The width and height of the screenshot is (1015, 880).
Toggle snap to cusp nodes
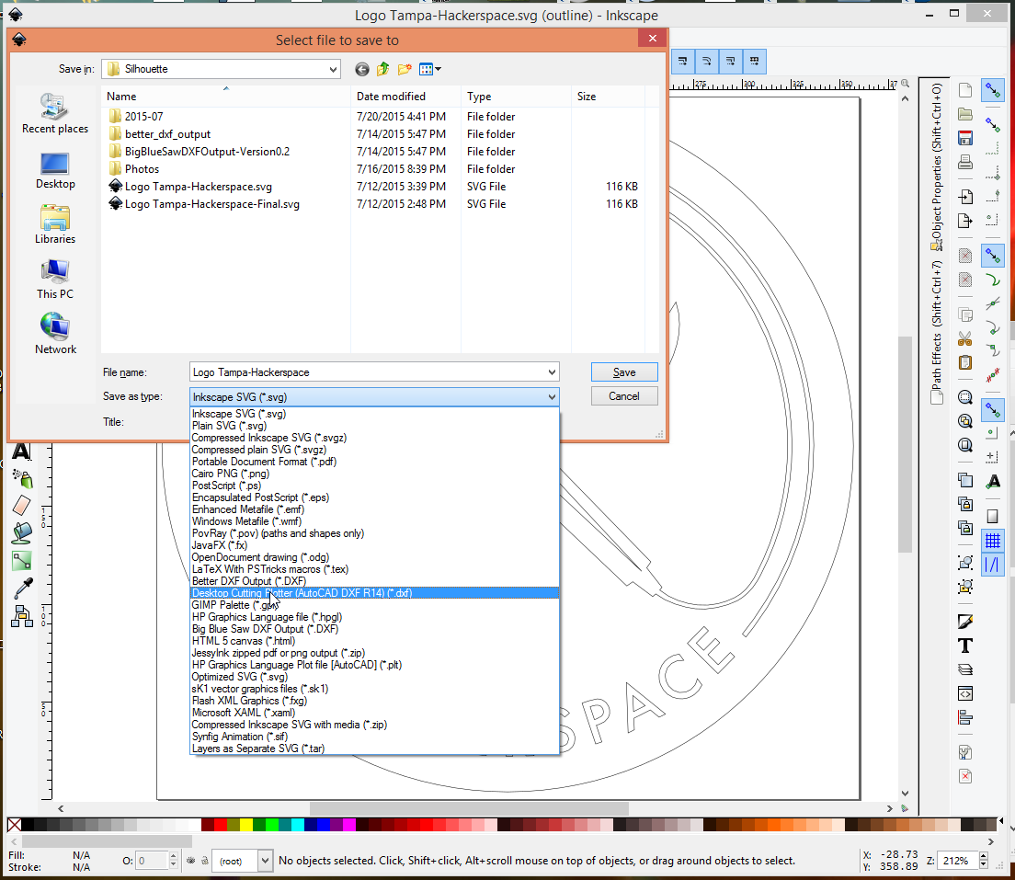coord(992,327)
